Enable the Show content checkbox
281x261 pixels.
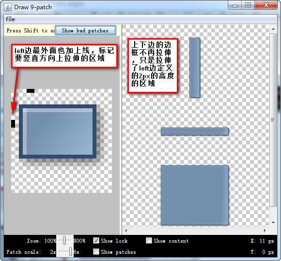click(x=149, y=240)
